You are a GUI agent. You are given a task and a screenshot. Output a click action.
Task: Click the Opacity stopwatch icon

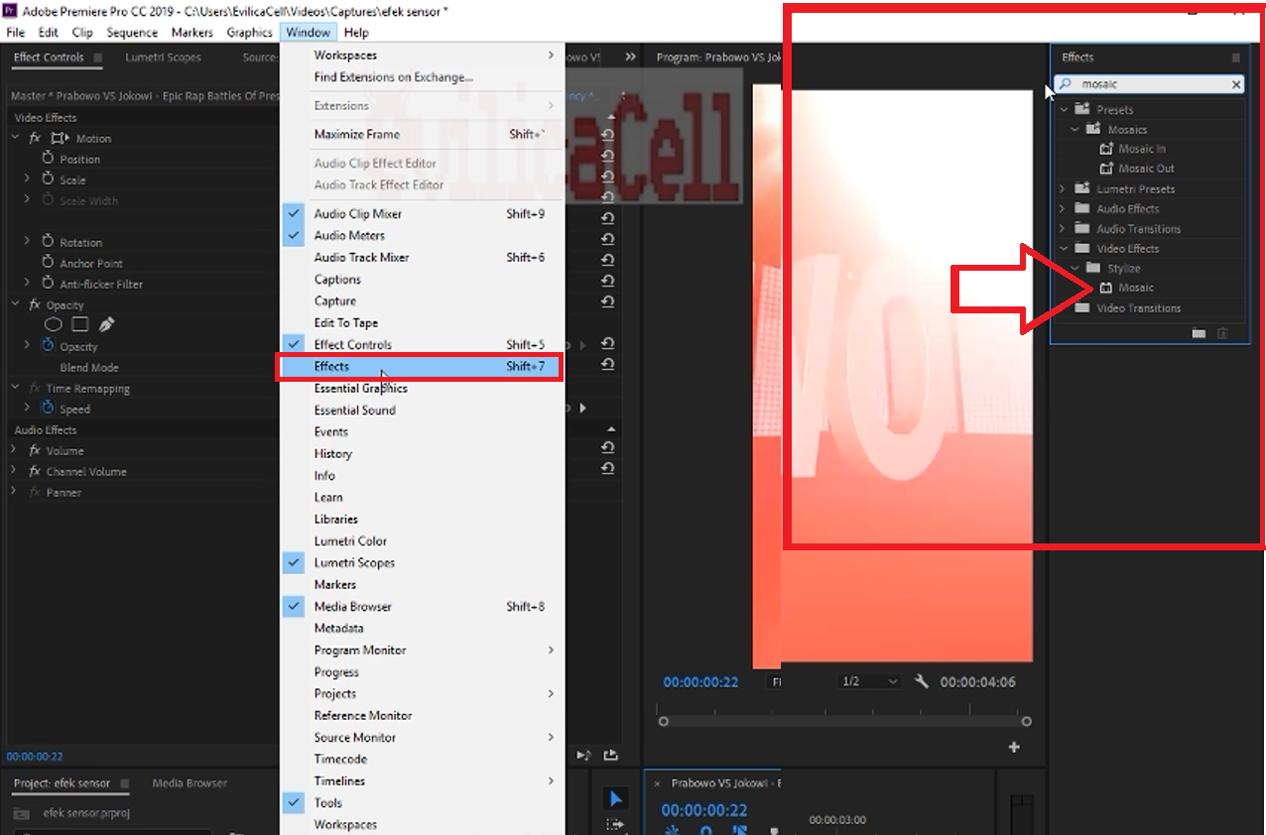[x=46, y=346]
